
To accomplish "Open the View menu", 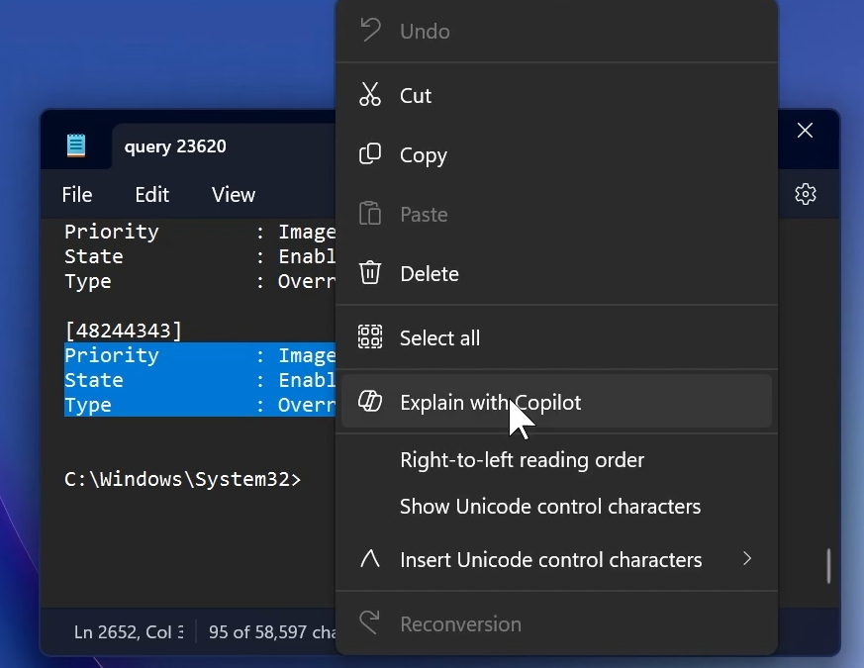I will tap(234, 195).
